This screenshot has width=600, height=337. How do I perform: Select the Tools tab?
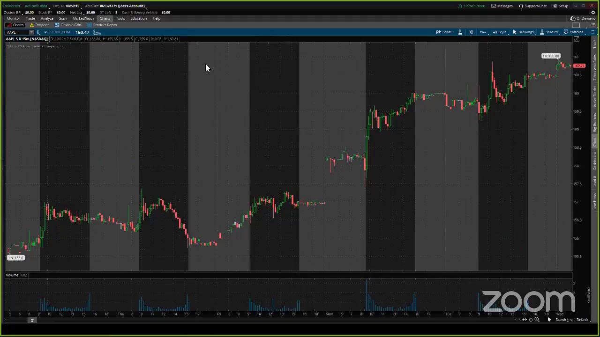120,18
